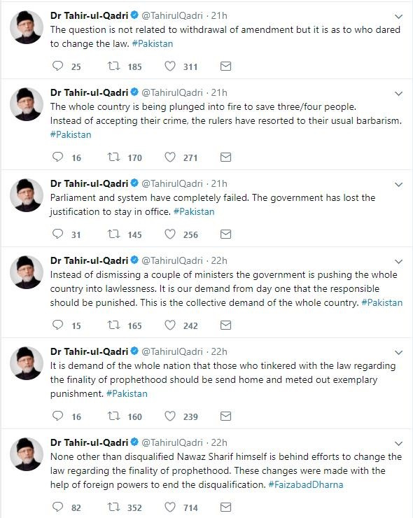This screenshot has width=413, height=518.
Task: Like the 'plunged into fire' tweet
Action: (170, 157)
